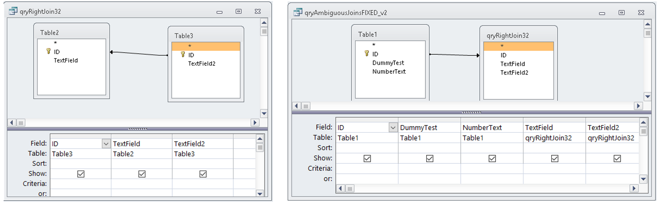The height and width of the screenshot is (202, 659).
Task: Click the TextField field cell in the qryRightJoin32 grid
Action: 141,144
